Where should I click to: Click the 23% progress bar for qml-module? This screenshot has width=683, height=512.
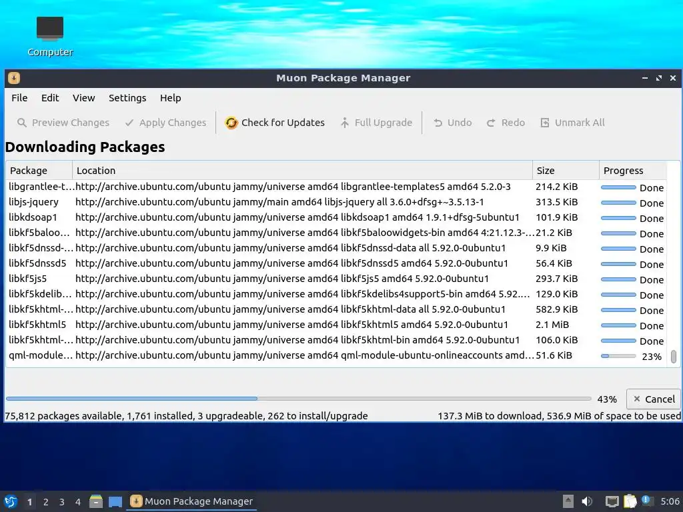618,356
